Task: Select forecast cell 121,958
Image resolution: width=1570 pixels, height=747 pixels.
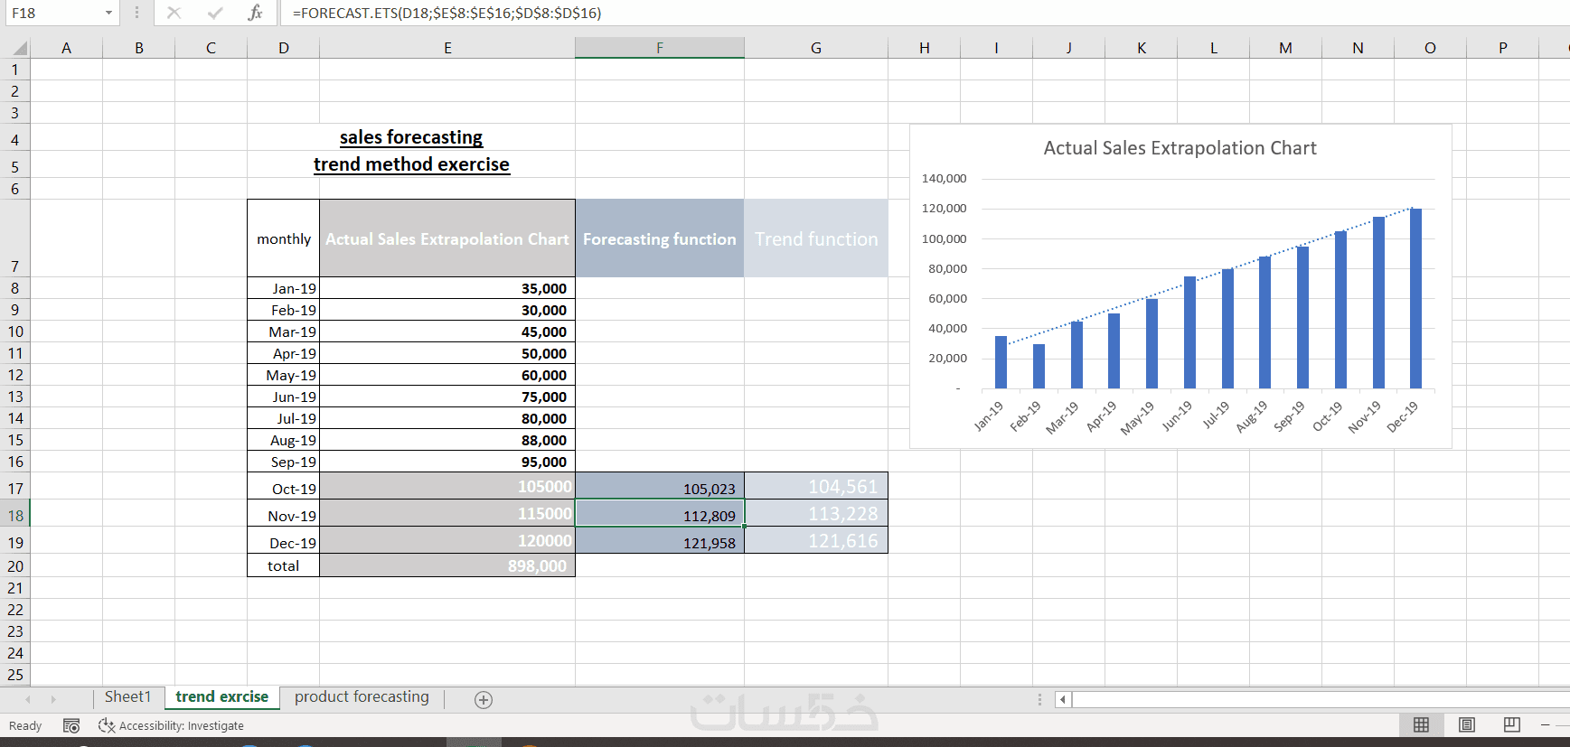Action: 660,541
